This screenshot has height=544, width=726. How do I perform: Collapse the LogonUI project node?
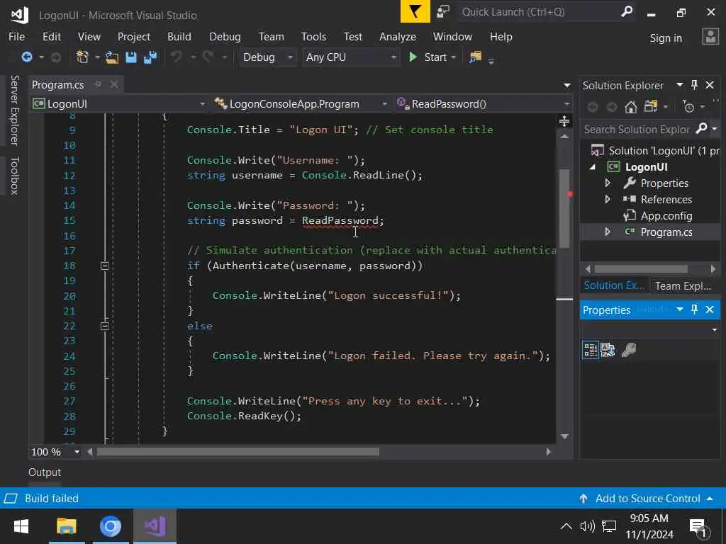pos(593,167)
